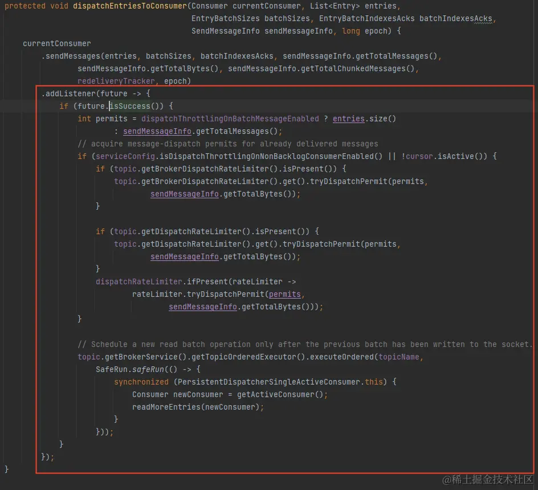The image size is (538, 490).
Task: Click the 'synchronized' keyword
Action: 141,382
